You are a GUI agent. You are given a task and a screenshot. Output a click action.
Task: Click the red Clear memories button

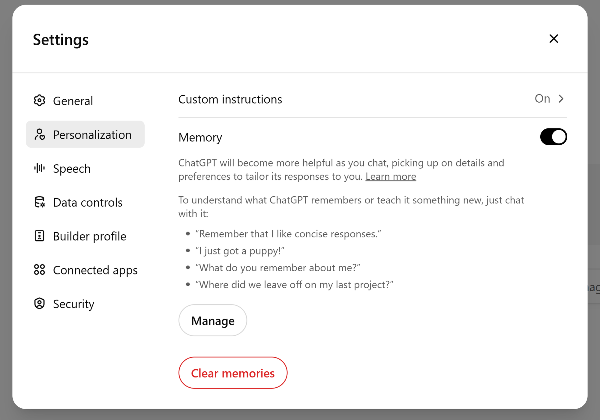[233, 373]
